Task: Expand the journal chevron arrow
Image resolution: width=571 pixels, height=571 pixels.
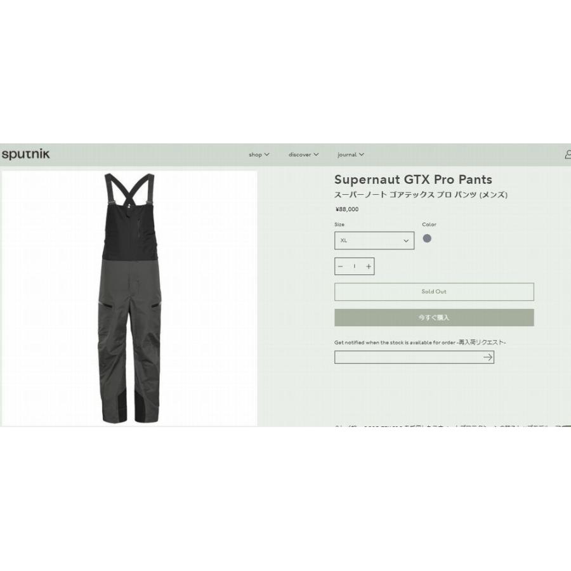Action: 362,154
